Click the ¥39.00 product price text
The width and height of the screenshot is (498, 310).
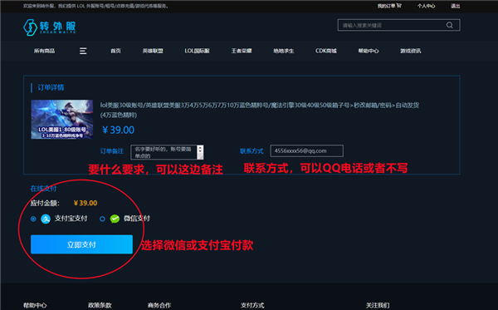(118, 130)
